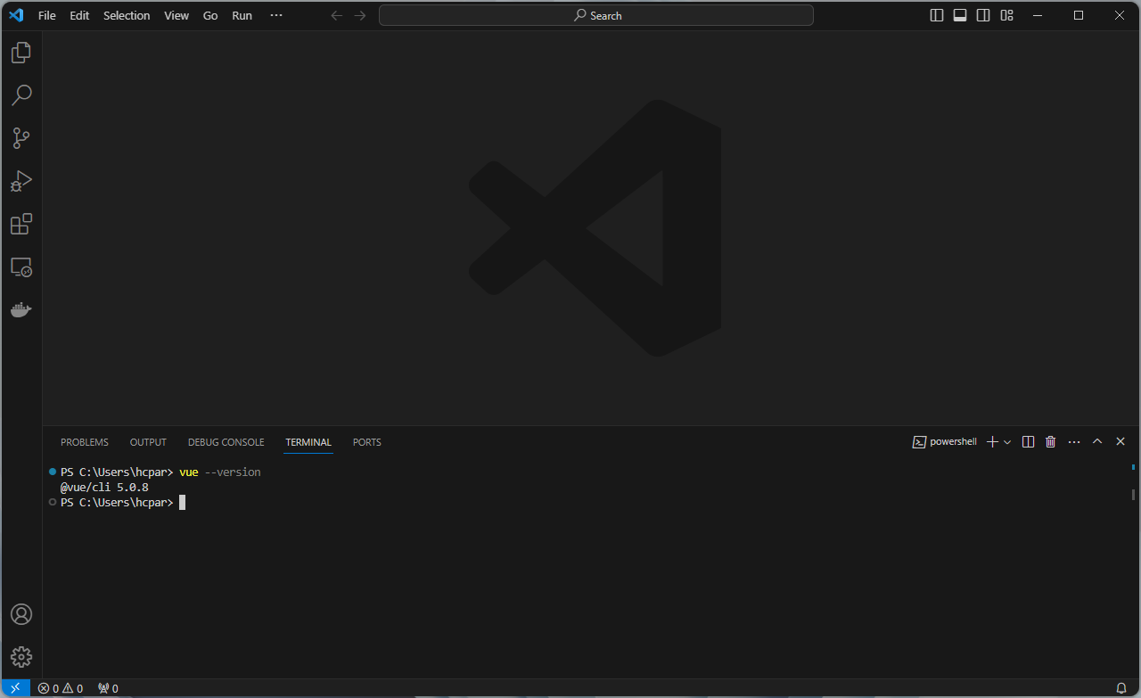This screenshot has height=698, width=1141.
Task: Open the Go menu
Action: [210, 15]
